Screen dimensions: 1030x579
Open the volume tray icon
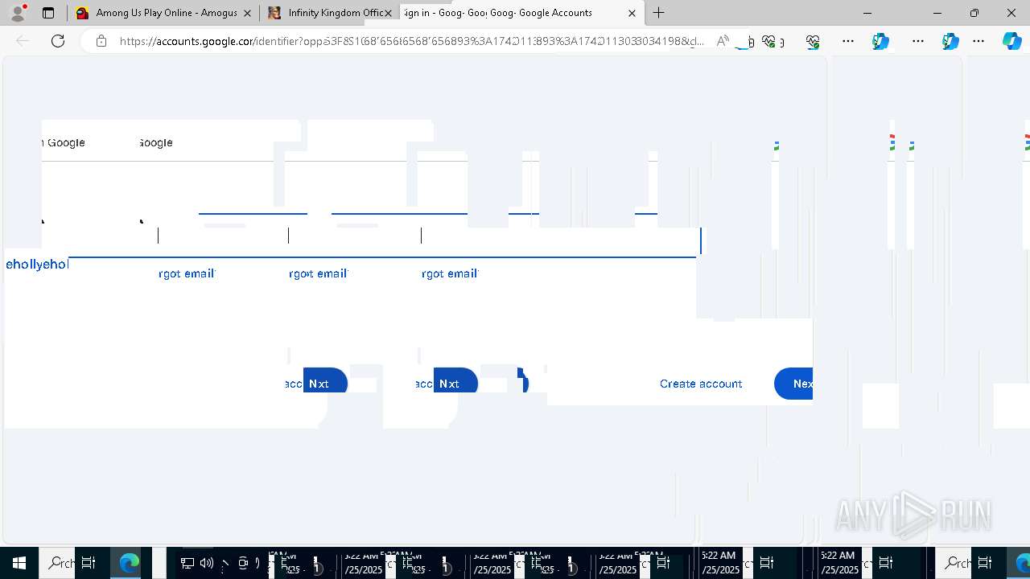click(x=207, y=564)
